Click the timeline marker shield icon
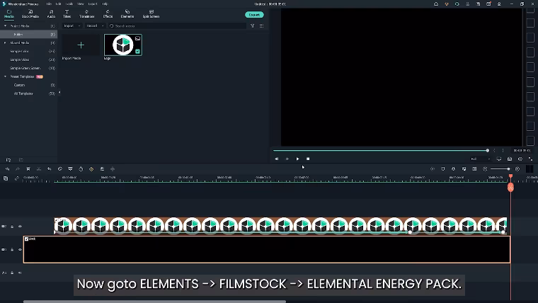The image size is (538, 303). pyautogui.click(x=443, y=168)
